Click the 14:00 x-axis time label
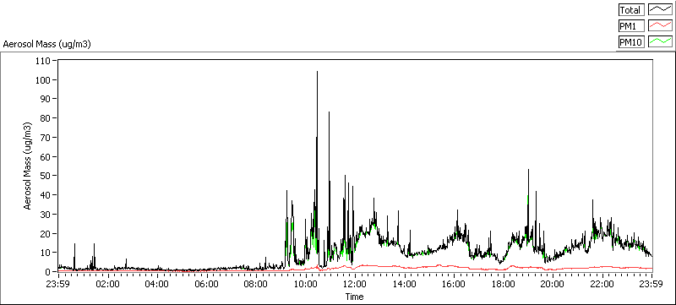 tap(405, 284)
